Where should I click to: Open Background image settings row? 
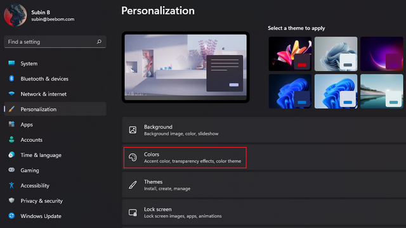264,130
